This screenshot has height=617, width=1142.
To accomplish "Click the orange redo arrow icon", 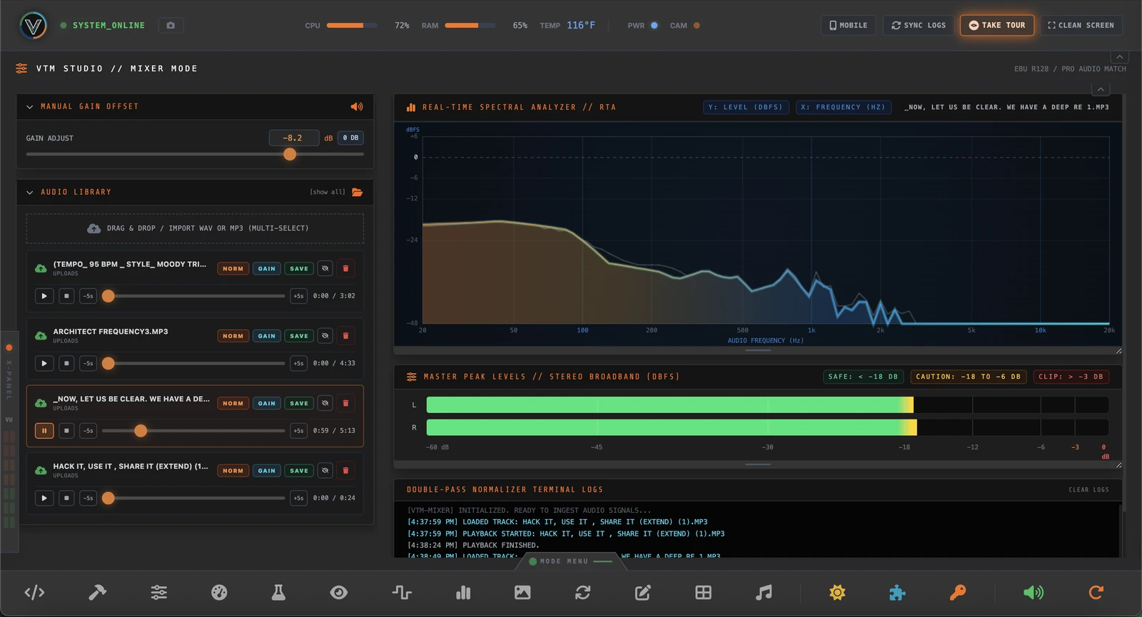I will click(x=1096, y=592).
